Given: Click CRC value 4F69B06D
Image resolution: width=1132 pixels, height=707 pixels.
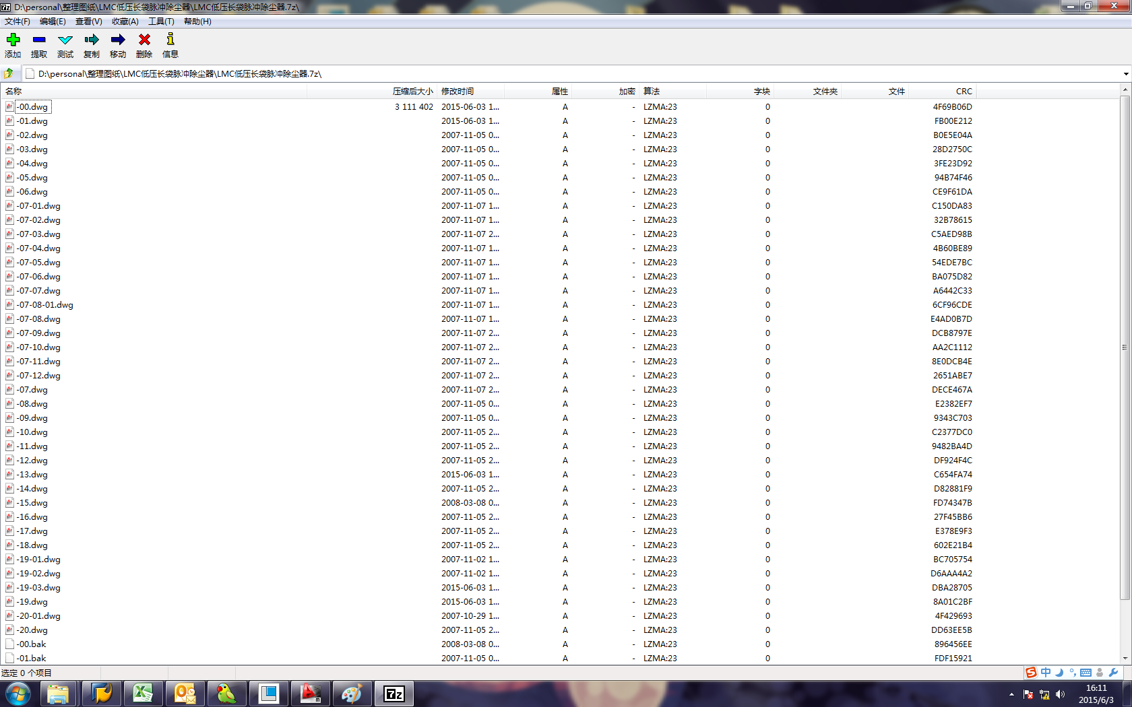Looking at the screenshot, I should (952, 107).
